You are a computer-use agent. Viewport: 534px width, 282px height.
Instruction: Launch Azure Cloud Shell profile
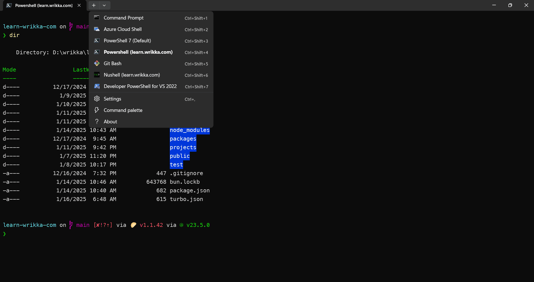tap(151, 29)
